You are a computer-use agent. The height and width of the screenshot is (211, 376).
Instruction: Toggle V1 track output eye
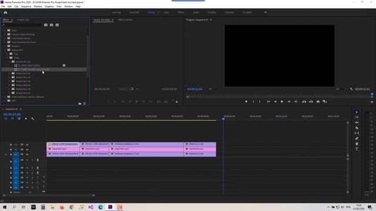[x=27, y=154]
